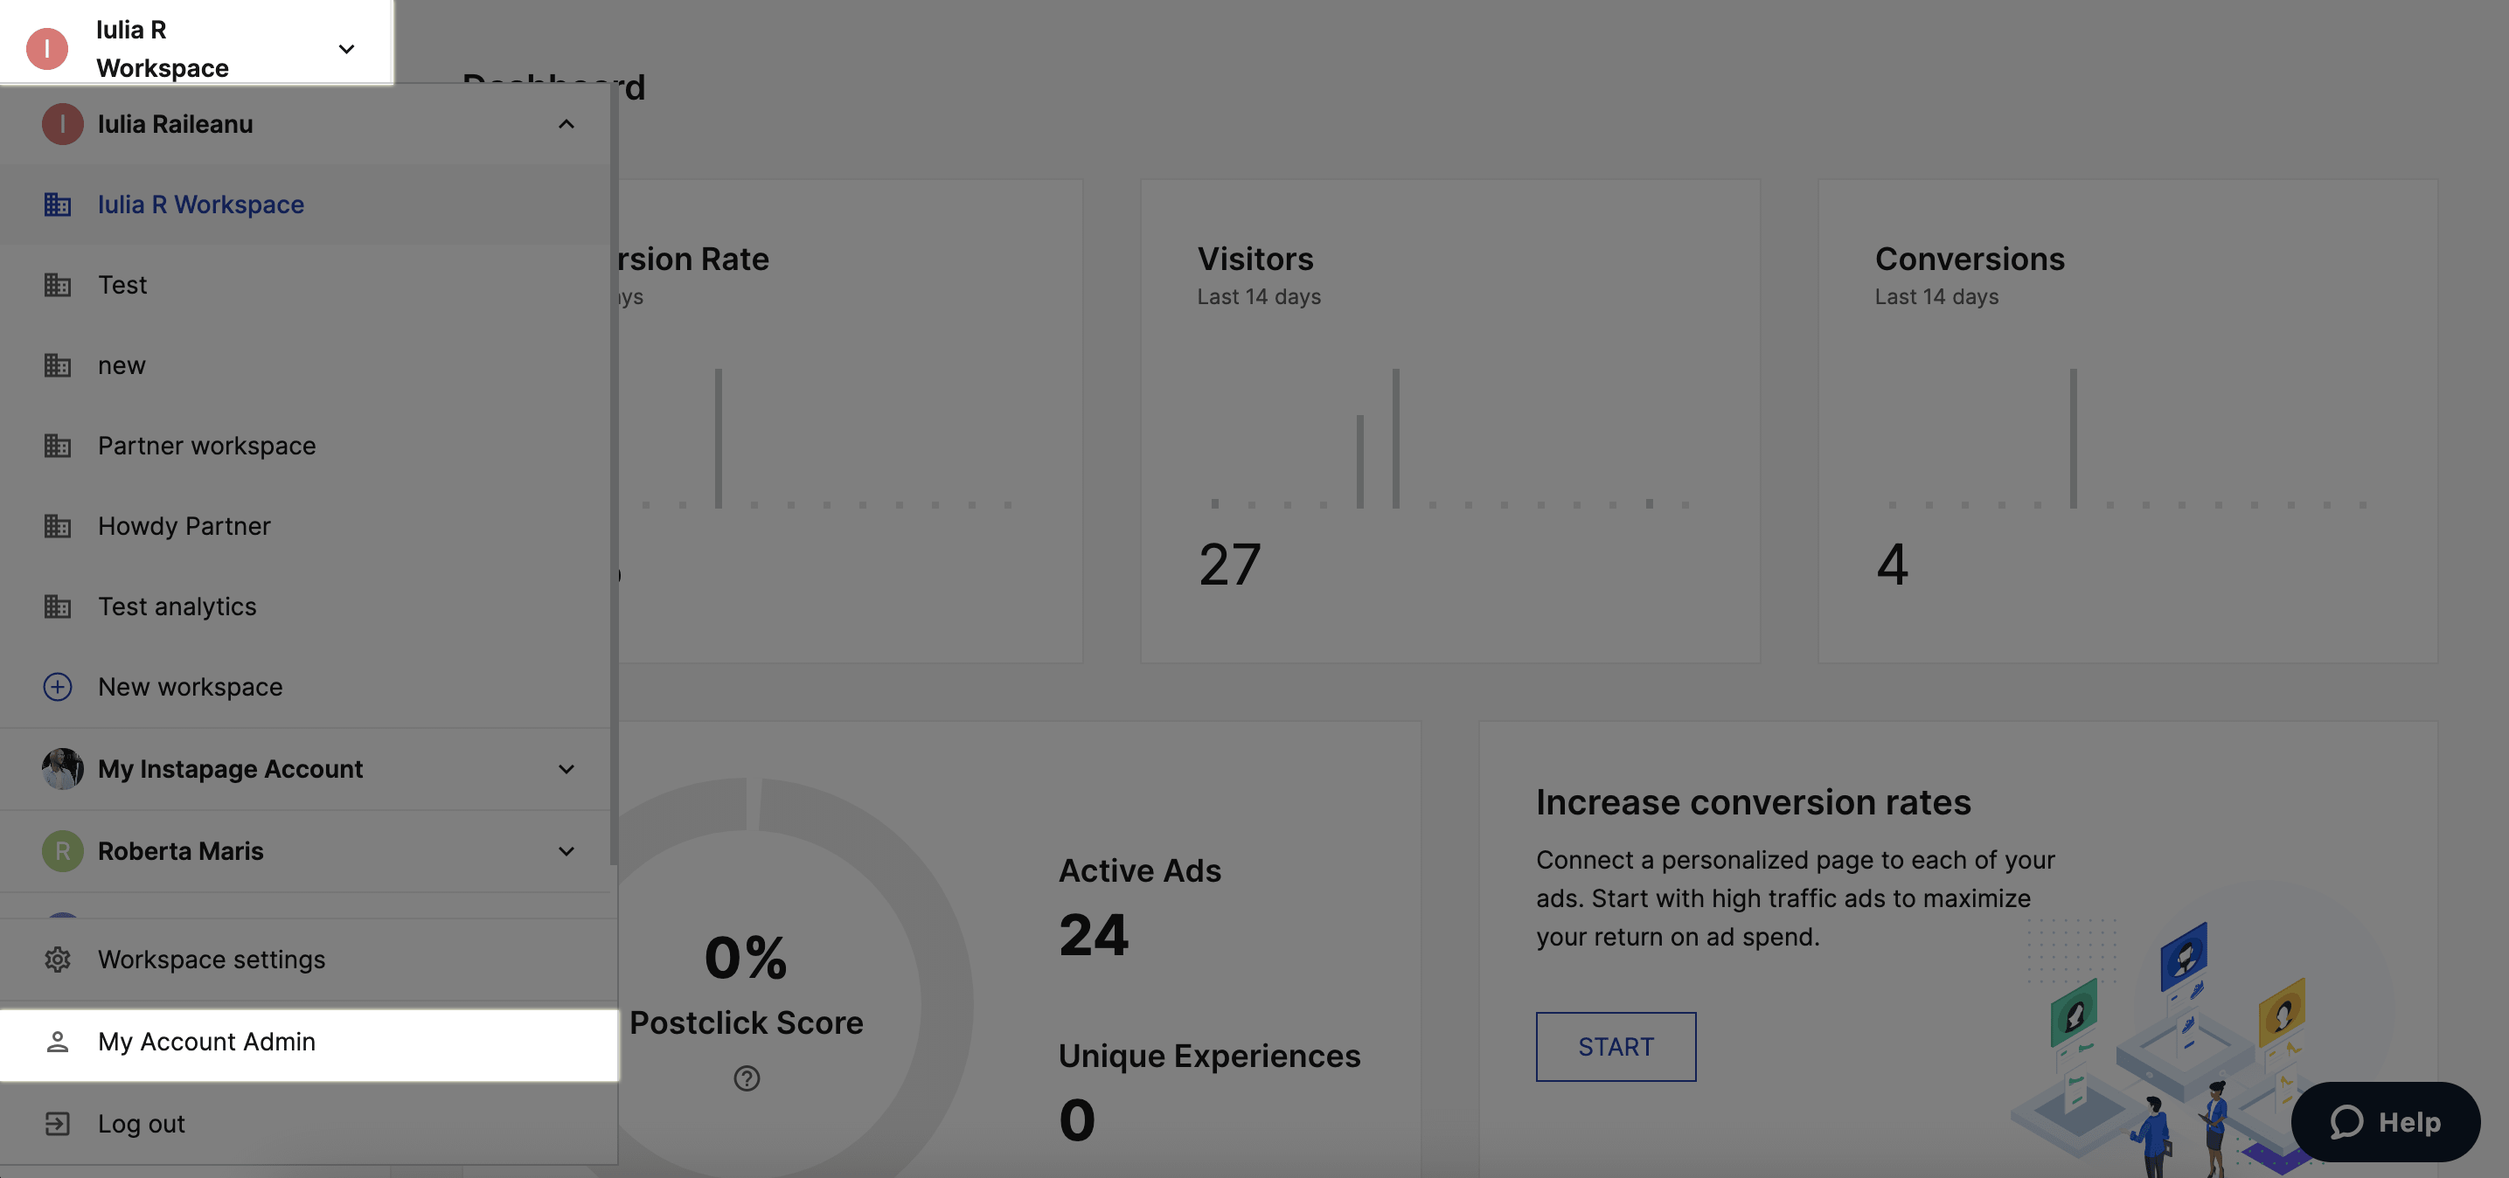Click the New workspace plus icon
This screenshot has width=2509, height=1178.
coord(58,686)
